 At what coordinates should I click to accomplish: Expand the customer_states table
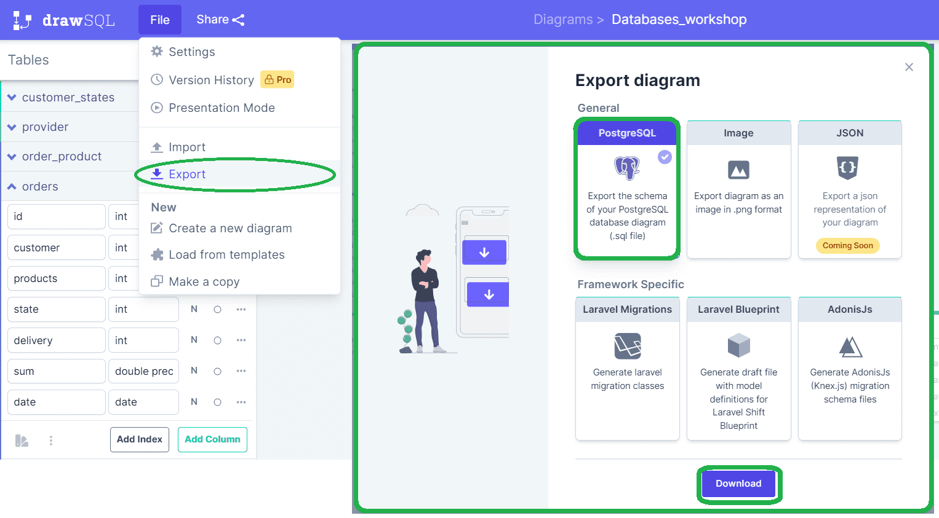[12, 97]
